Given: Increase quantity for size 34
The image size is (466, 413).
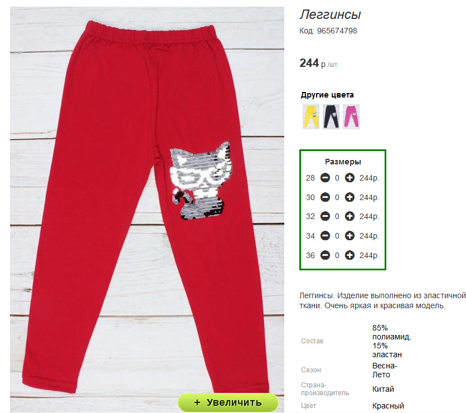Looking at the screenshot, I should pos(349,236).
